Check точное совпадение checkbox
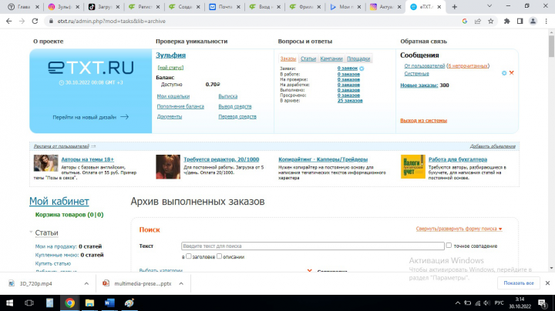The image size is (555, 311). [449, 246]
